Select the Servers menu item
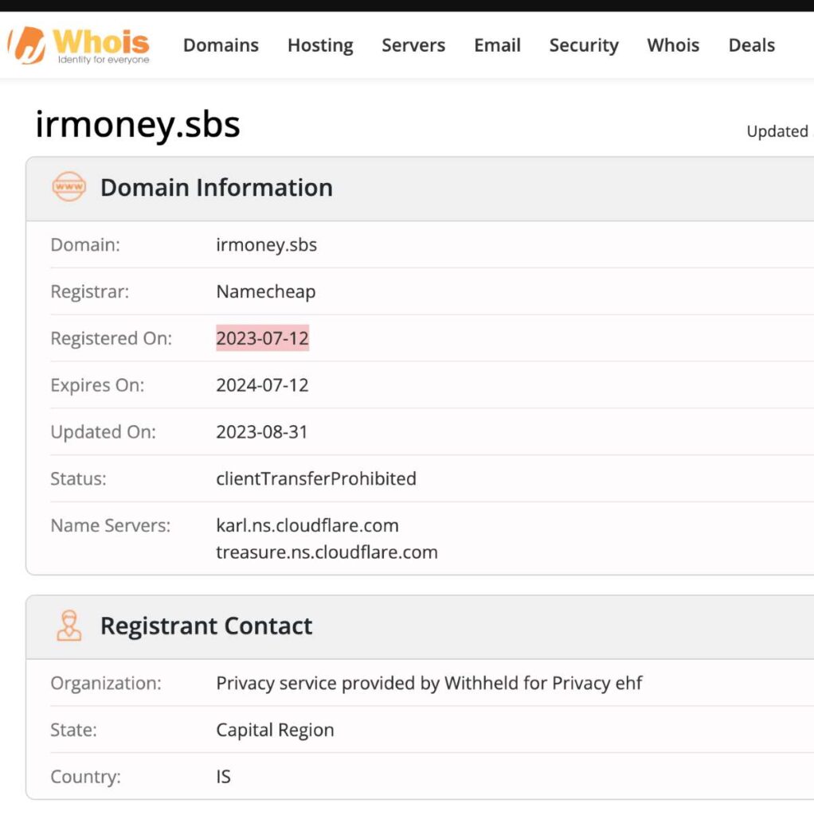This screenshot has width=814, height=815. [413, 45]
